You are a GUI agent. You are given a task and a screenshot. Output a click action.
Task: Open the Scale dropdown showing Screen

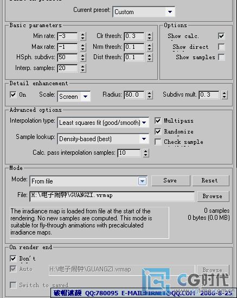74,97
